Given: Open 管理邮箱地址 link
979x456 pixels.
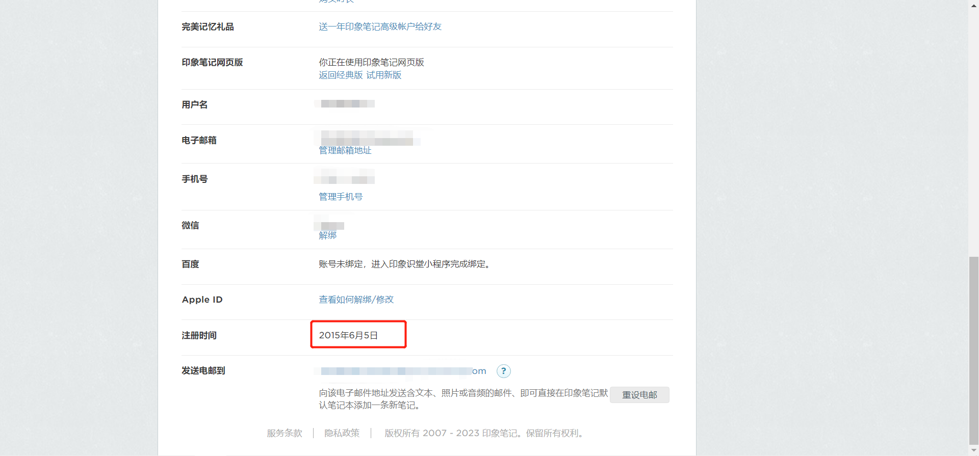Looking at the screenshot, I should coord(345,150).
